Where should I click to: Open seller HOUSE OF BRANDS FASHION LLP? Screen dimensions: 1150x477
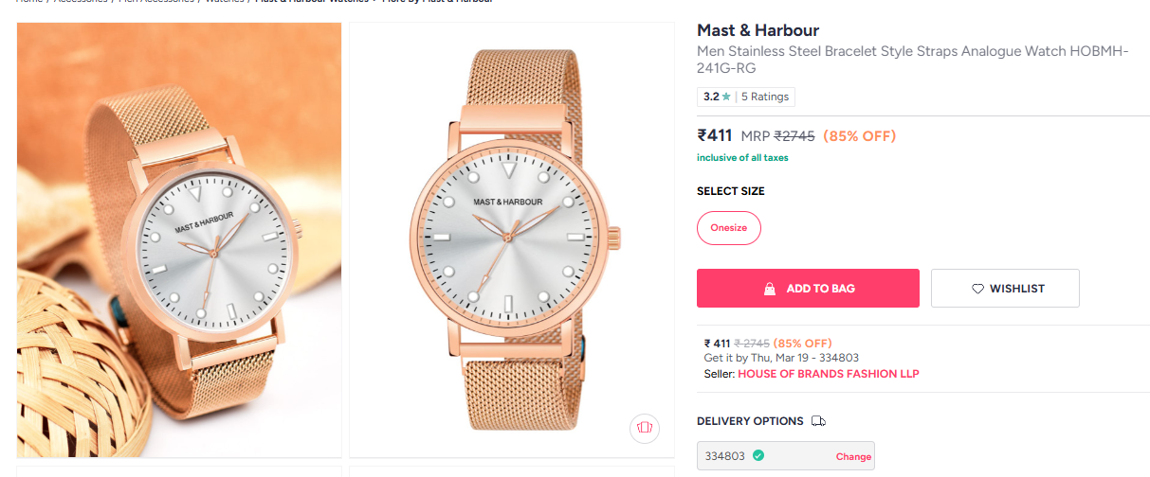tap(828, 374)
